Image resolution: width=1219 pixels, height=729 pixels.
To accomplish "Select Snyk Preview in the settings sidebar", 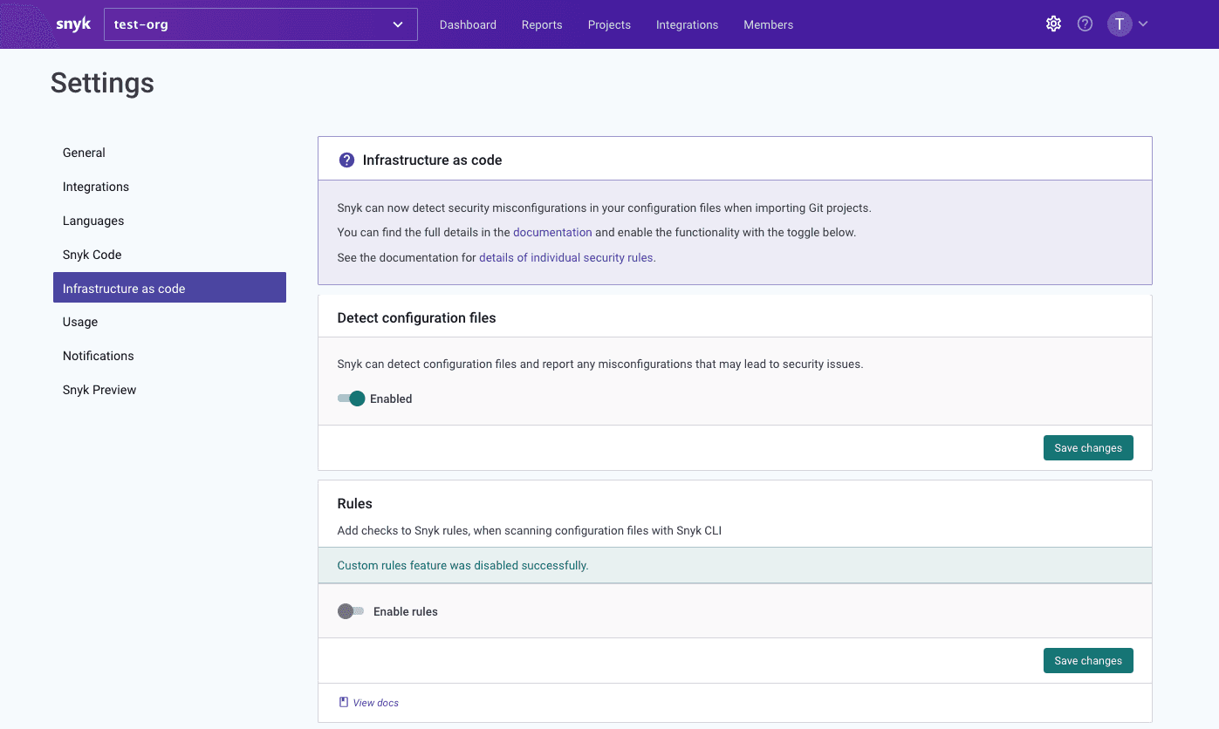I will pos(169,390).
